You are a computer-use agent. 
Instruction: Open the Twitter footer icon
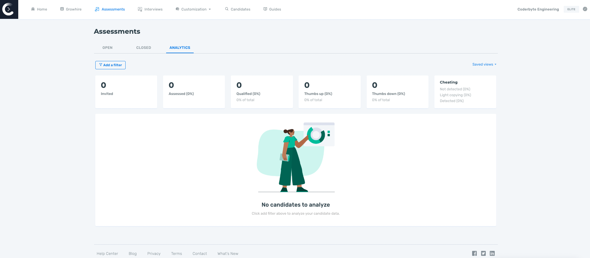(x=483, y=253)
